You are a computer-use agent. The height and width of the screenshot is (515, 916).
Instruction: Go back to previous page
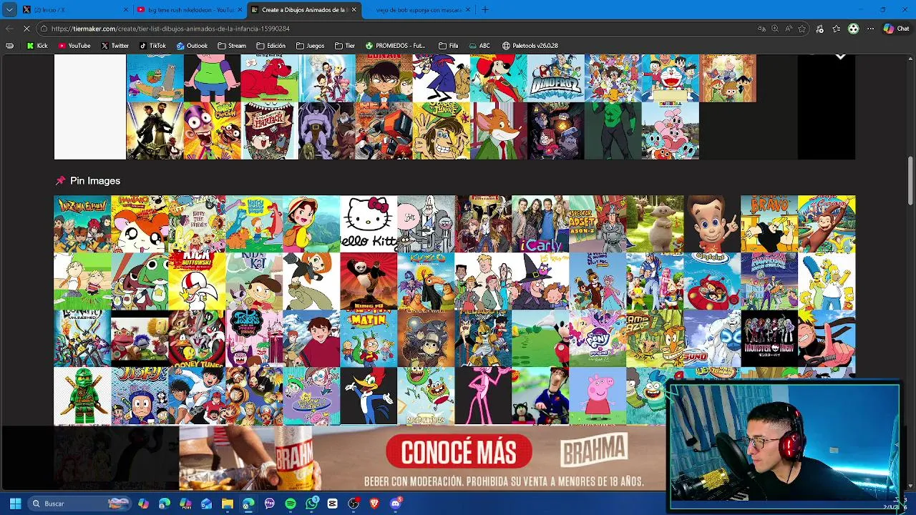pos(9,29)
